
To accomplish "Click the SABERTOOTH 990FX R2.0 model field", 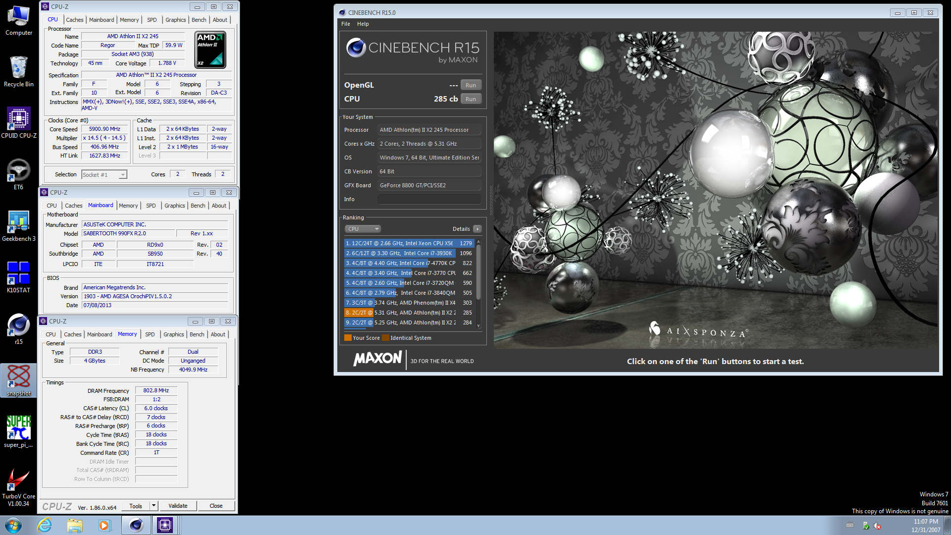I will pyautogui.click(x=129, y=233).
